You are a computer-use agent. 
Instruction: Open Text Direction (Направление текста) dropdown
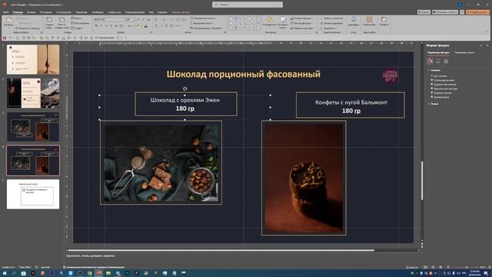point(203,18)
